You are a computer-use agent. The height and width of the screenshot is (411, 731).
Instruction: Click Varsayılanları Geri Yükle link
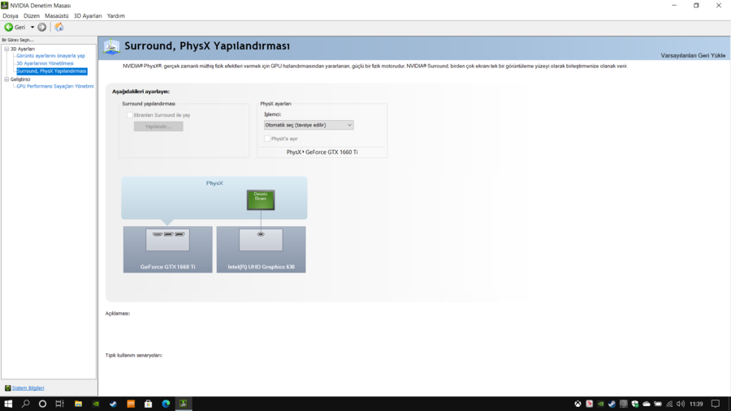click(693, 55)
